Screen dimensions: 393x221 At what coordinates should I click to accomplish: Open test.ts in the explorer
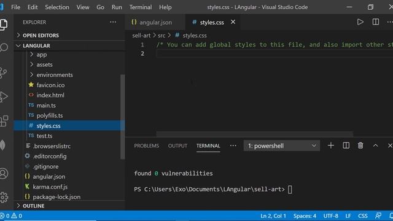[69, 136]
